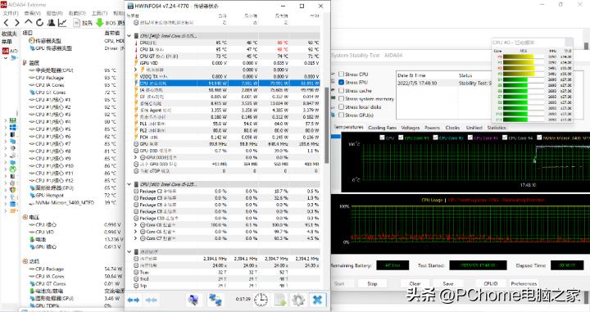The height and width of the screenshot is (312, 590).
Task: Click HWiNFO expand columns blue arrows icon
Action: pos(134,300)
